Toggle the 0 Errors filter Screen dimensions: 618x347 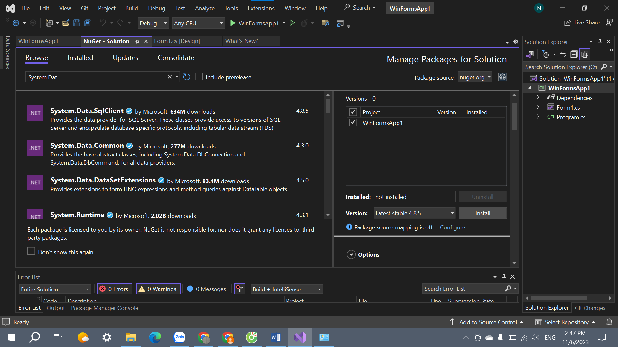(x=115, y=289)
